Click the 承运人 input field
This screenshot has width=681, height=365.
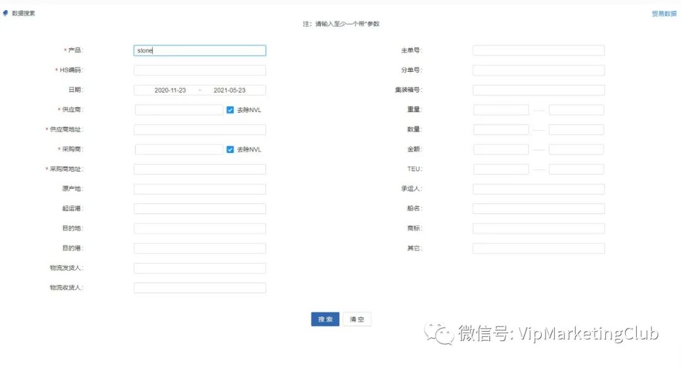coord(538,188)
